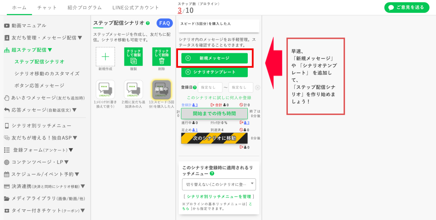
Task: Select scenario 2:既に友だち追加済みの人
Action: click(133, 89)
